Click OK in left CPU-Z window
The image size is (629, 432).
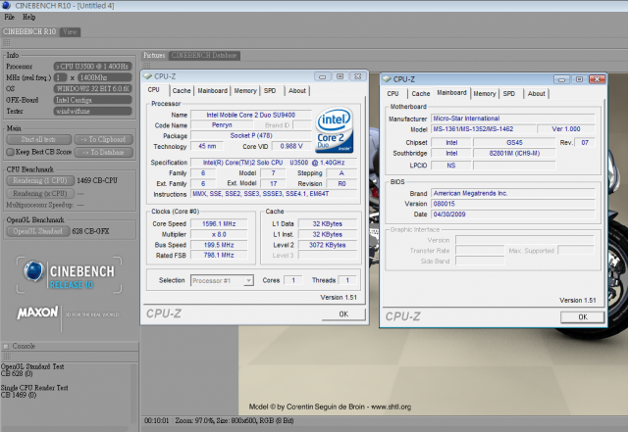click(343, 314)
